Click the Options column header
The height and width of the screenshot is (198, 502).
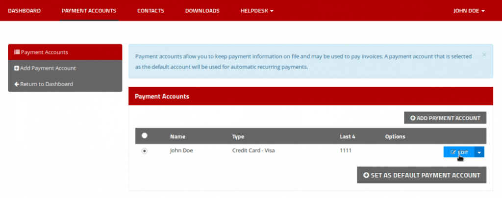pos(395,137)
